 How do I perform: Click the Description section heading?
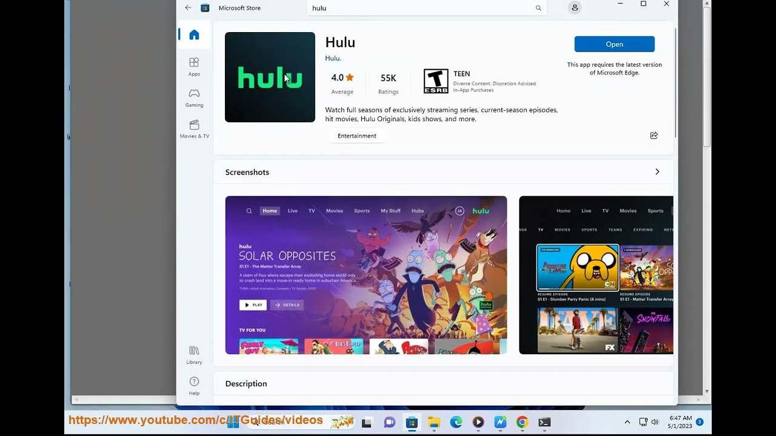(x=246, y=383)
